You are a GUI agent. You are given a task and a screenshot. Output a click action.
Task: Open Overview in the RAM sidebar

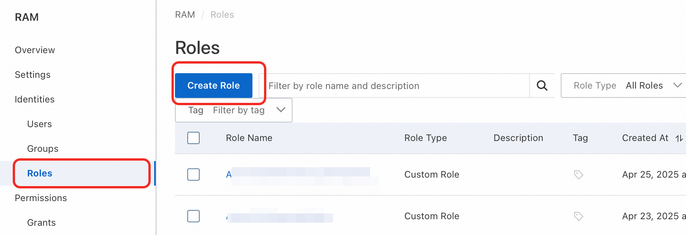(35, 50)
